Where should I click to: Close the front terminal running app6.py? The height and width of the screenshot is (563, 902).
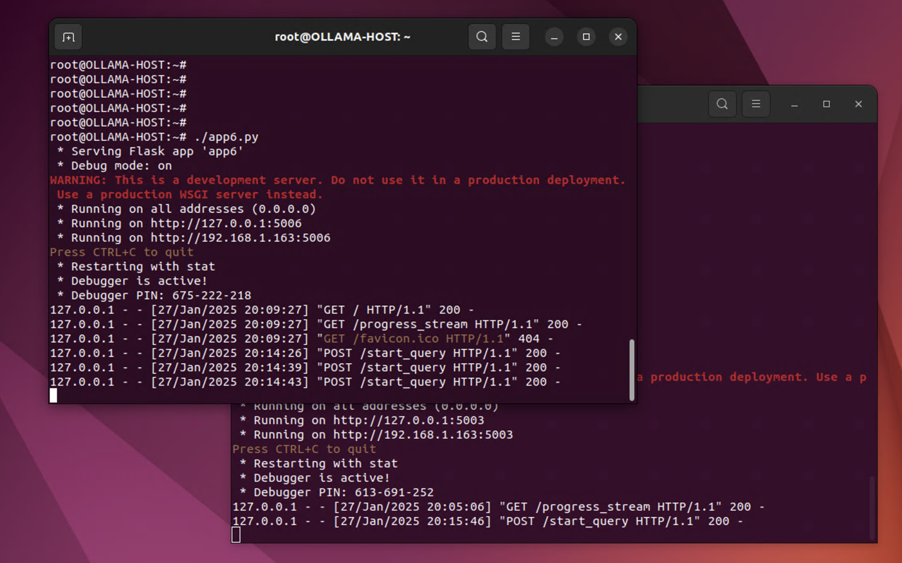pyautogui.click(x=618, y=37)
